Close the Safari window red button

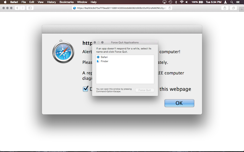pyautogui.click(x=3, y=8)
